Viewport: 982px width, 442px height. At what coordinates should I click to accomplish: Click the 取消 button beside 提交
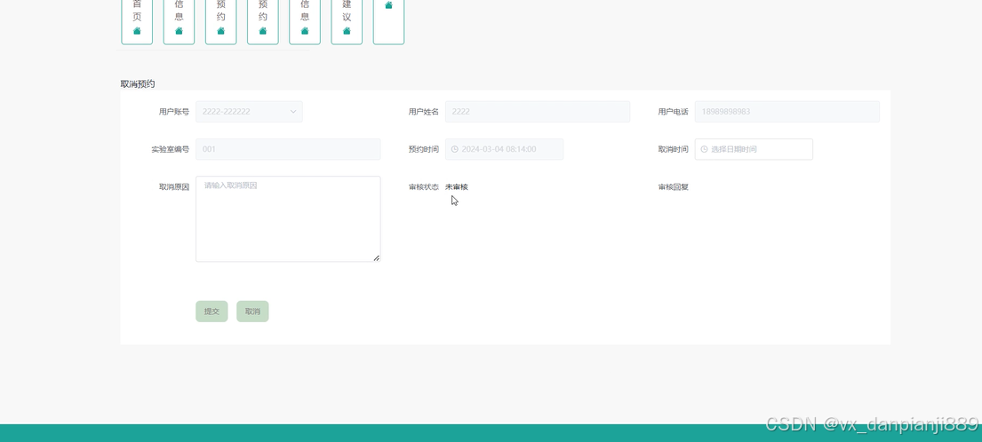click(252, 312)
